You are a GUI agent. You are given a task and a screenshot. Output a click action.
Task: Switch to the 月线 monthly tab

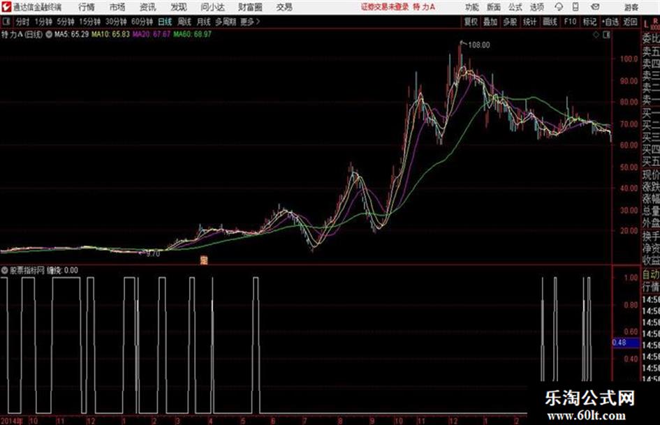pos(204,22)
